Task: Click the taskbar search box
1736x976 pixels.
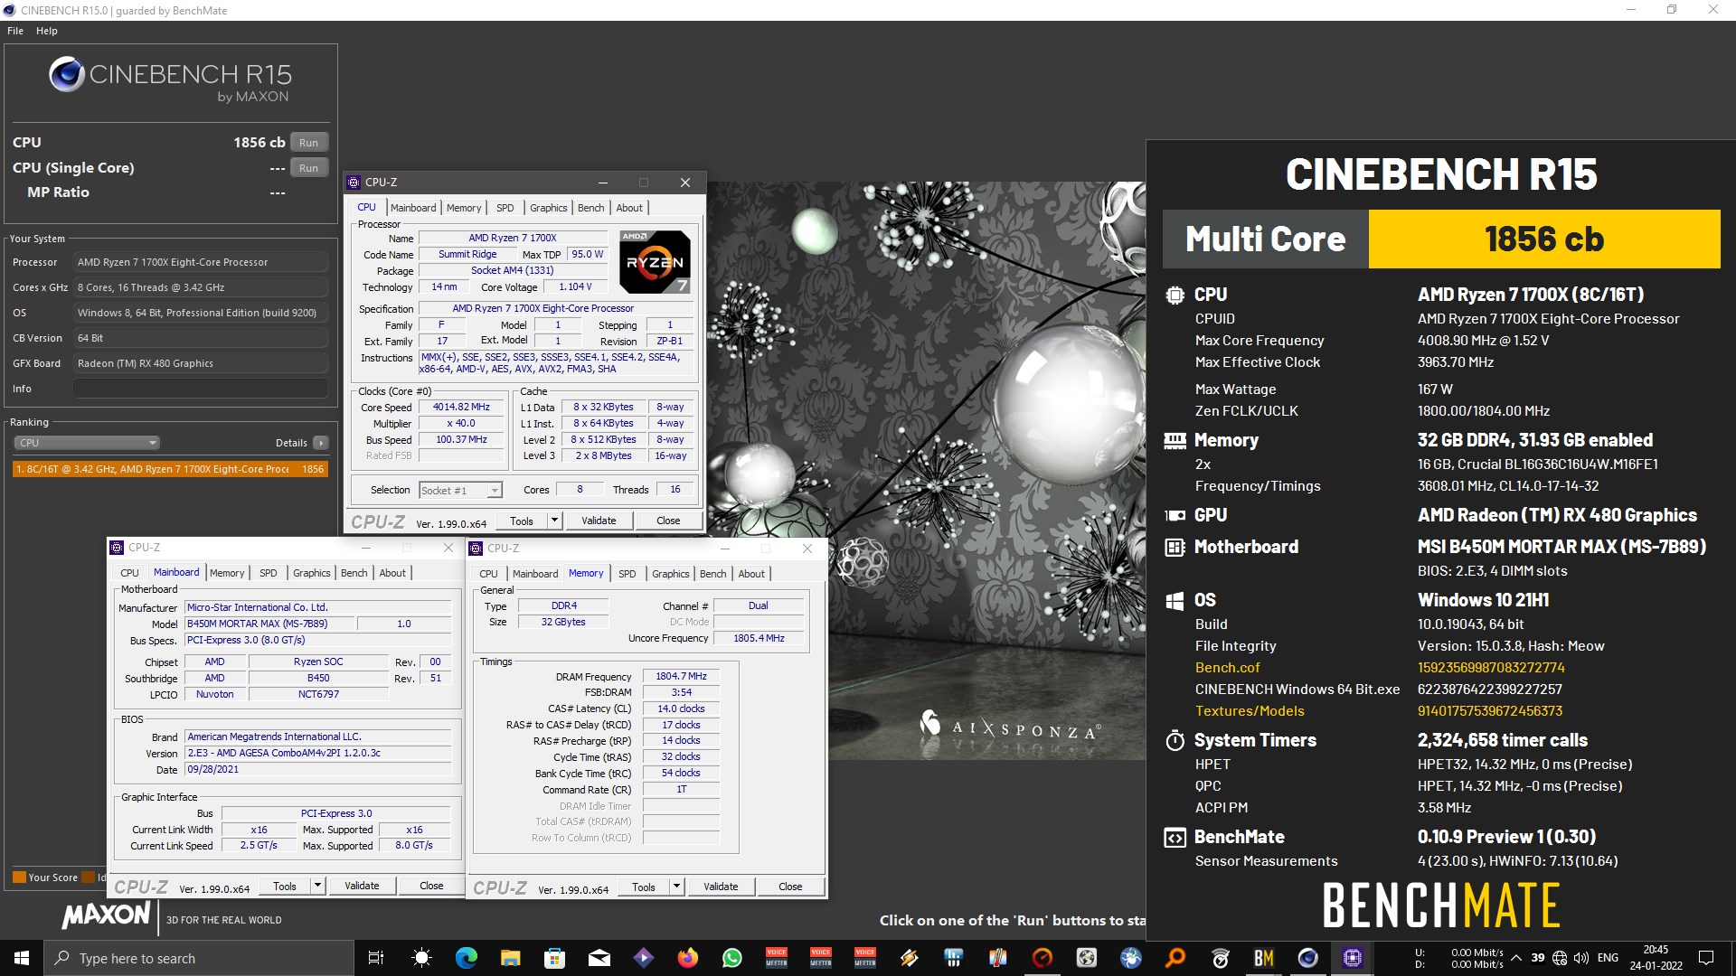Action: (x=199, y=958)
